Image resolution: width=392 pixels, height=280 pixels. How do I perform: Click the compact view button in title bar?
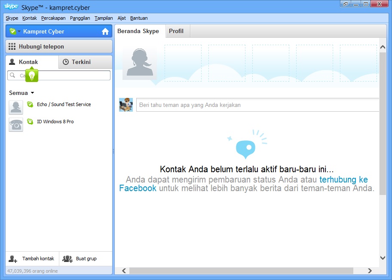coord(346,4)
